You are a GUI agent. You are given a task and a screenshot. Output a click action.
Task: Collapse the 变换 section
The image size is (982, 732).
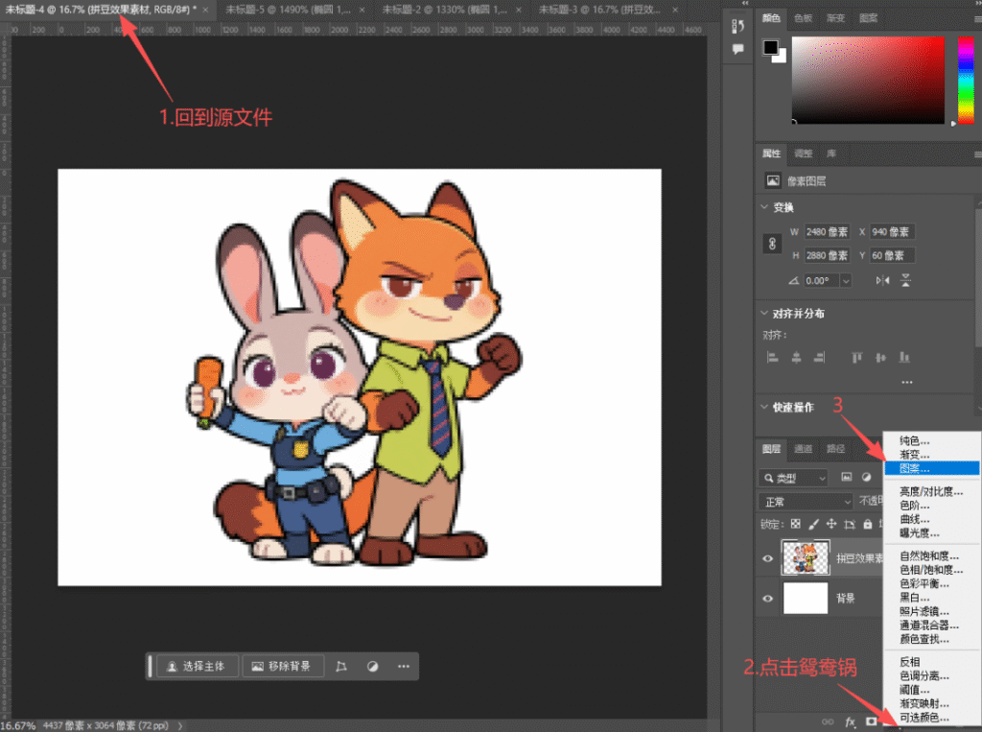point(764,207)
